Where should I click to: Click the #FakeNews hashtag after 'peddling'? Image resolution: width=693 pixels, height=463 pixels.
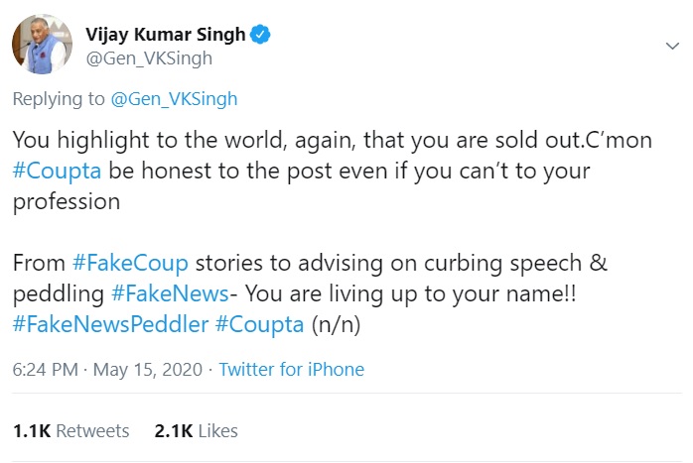coord(173,295)
